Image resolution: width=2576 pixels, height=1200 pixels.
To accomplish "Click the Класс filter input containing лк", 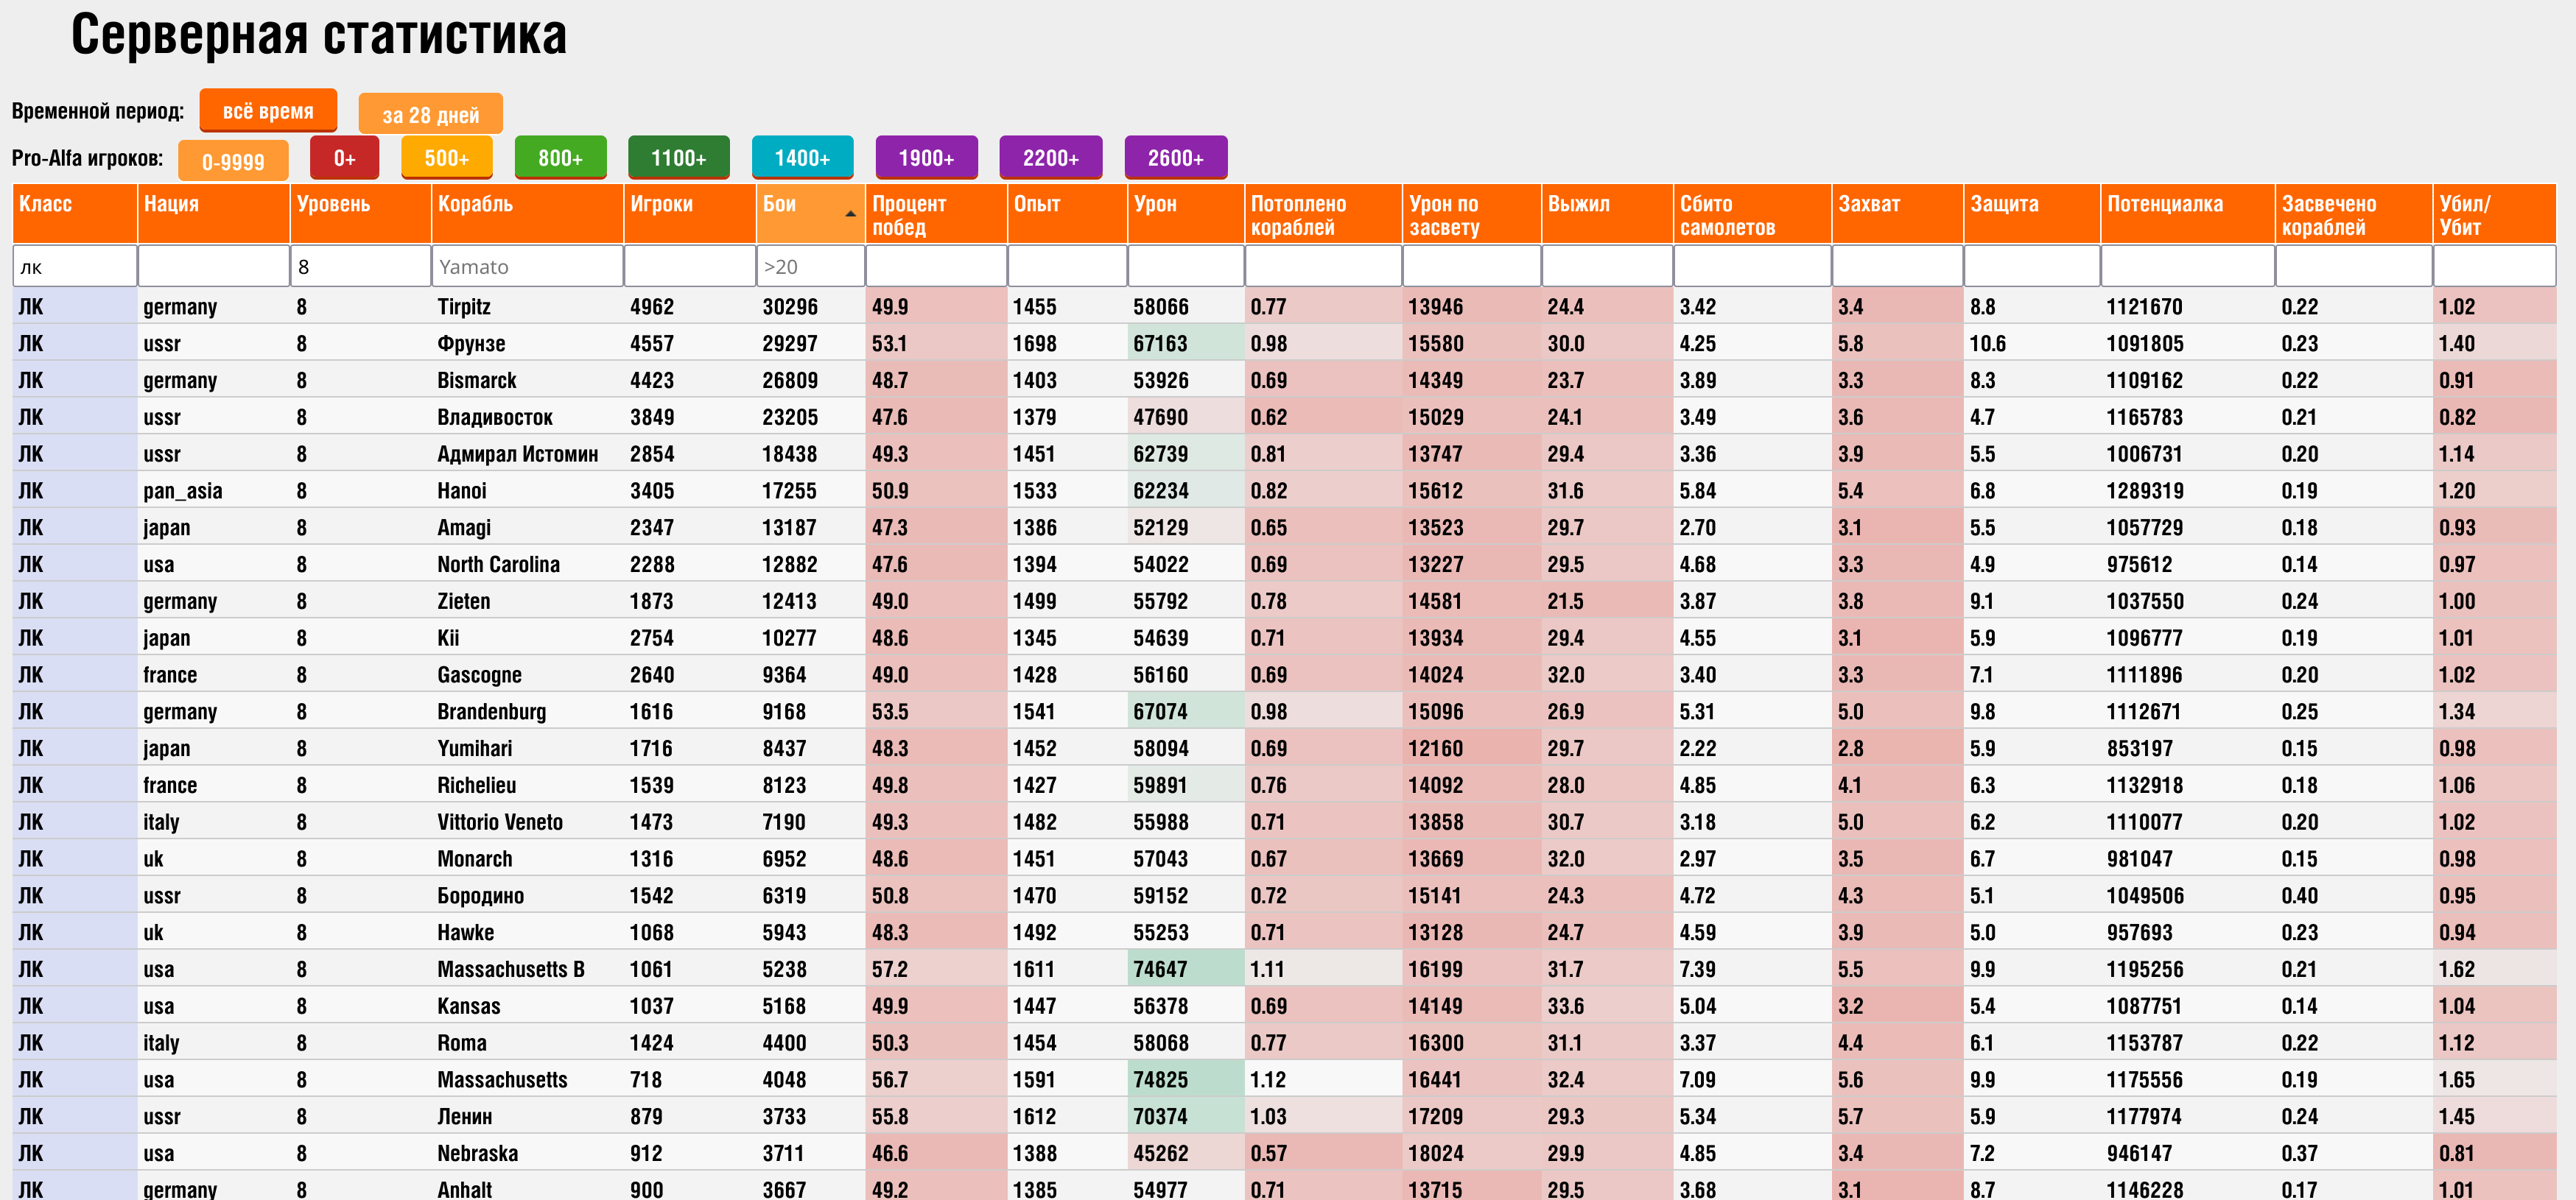I will pos(75,267).
